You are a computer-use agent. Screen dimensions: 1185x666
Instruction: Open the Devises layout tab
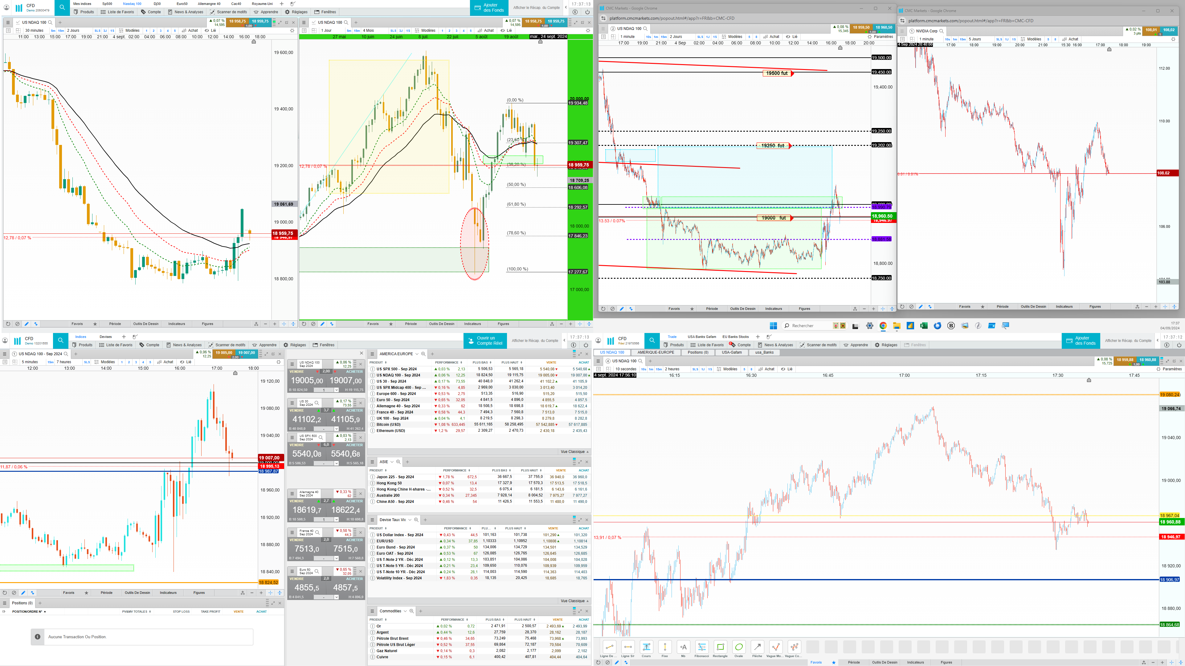(105, 337)
